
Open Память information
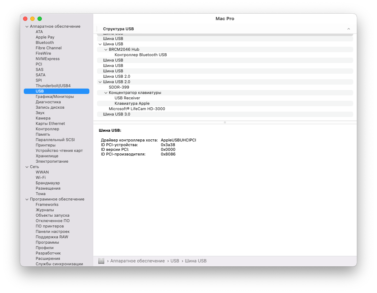pyautogui.click(x=43, y=135)
